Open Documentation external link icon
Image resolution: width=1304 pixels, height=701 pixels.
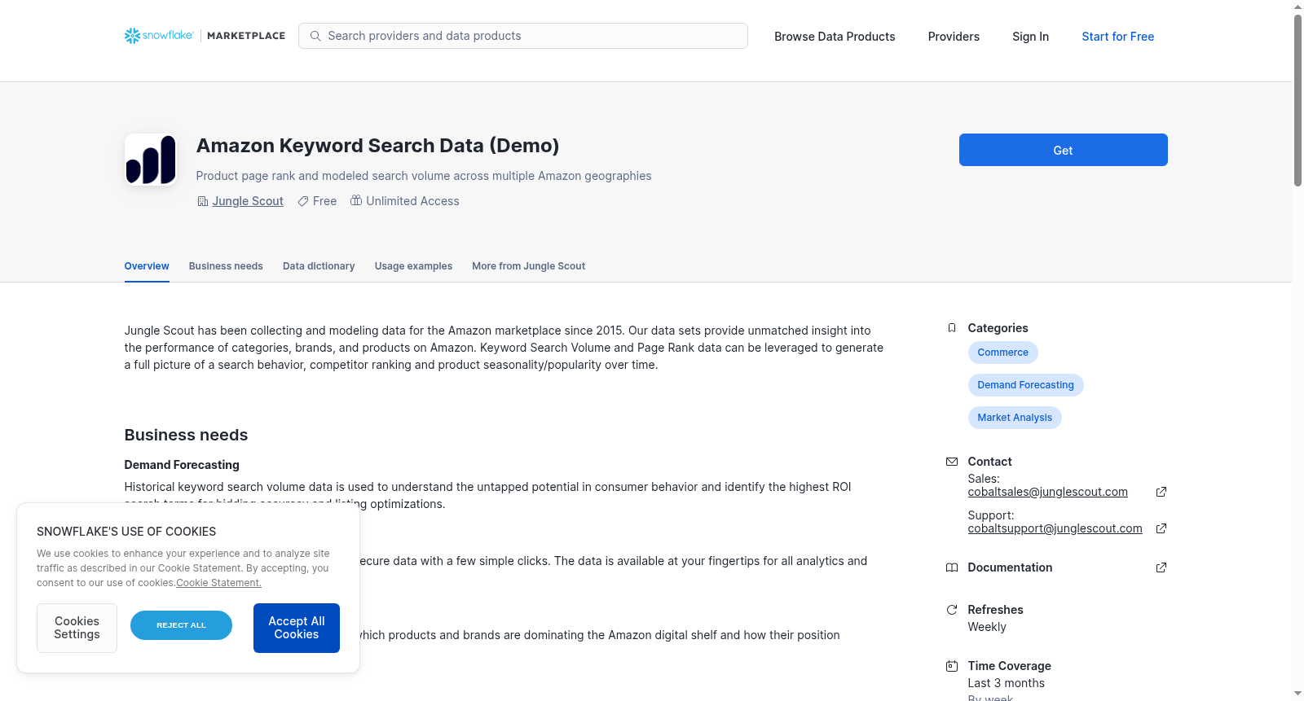click(x=1161, y=567)
